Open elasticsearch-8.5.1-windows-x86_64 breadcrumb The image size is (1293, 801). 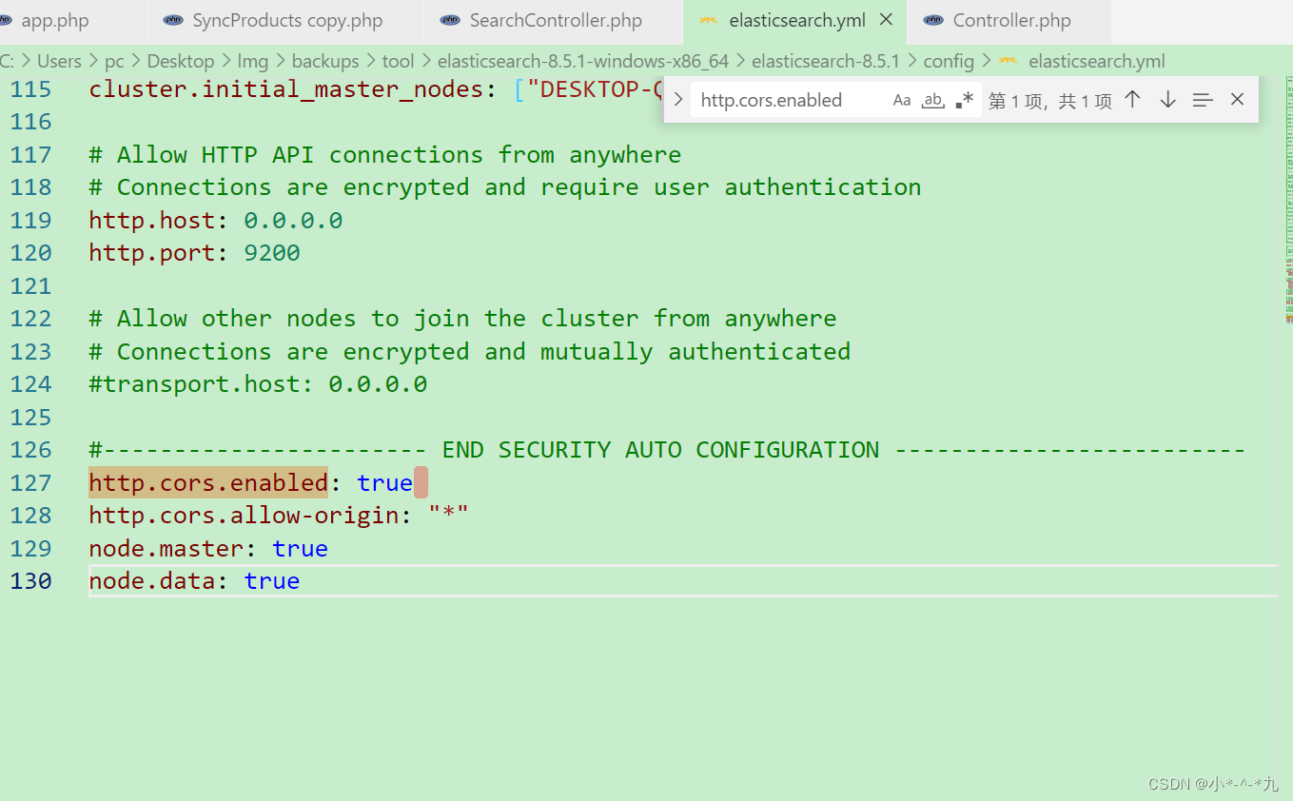click(583, 61)
